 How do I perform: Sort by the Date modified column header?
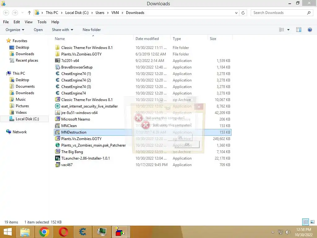click(152, 38)
